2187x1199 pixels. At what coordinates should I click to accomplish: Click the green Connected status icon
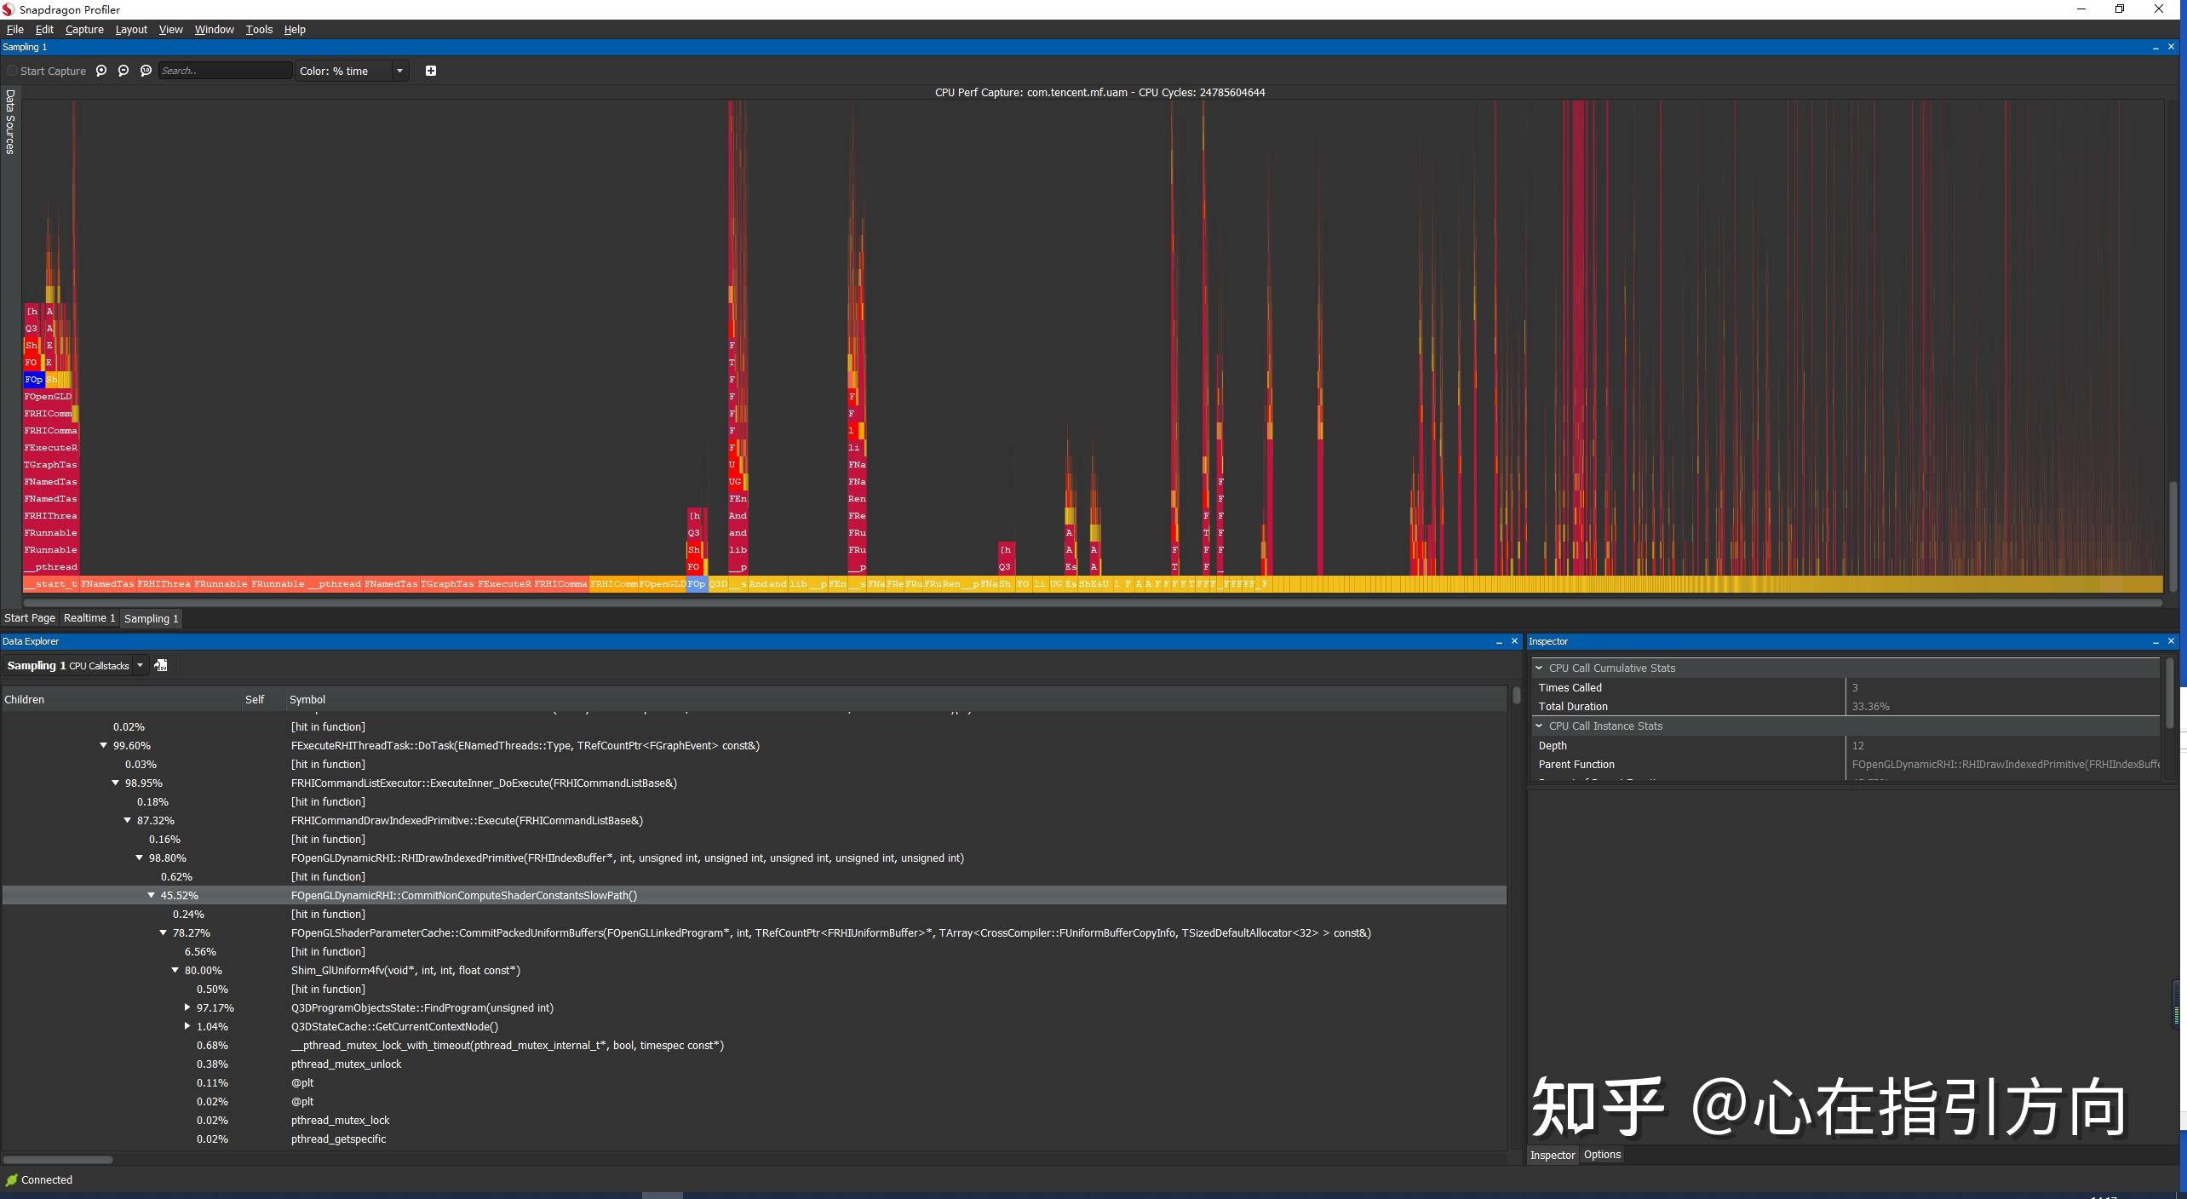pyautogui.click(x=12, y=1179)
